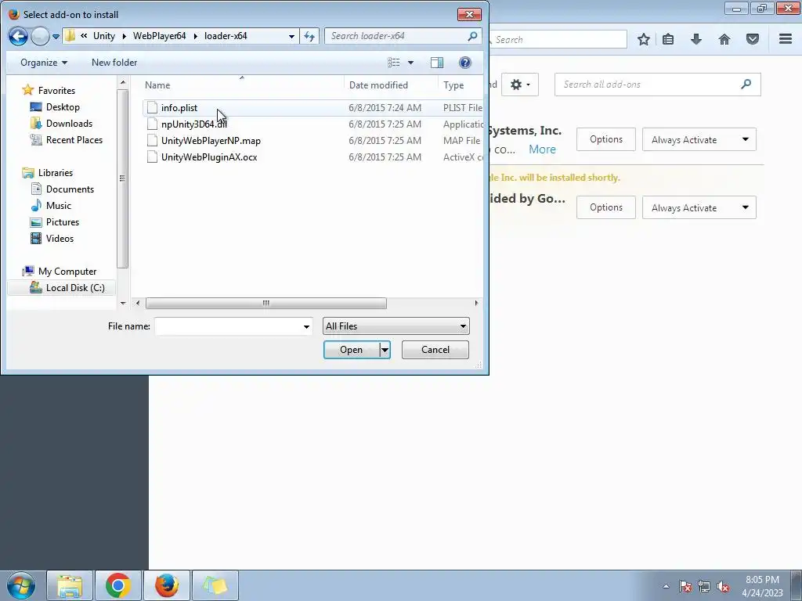The image size is (802, 601).
Task: Open Recent Places in the navigation pane
Action: point(74,139)
